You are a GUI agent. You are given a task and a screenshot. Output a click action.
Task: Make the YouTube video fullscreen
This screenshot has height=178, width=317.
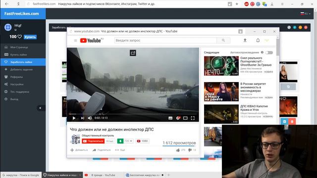[193, 118]
